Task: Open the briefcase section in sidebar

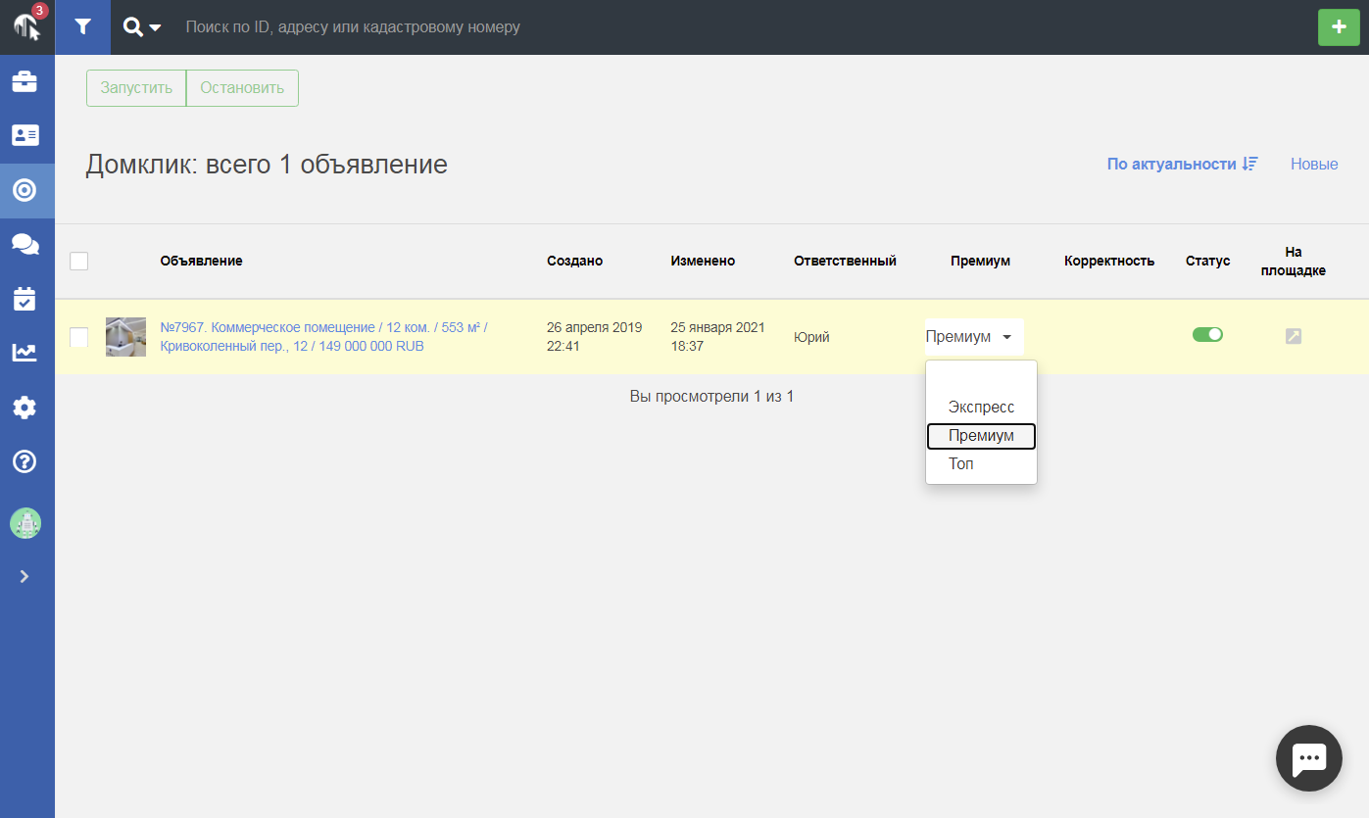Action: click(24, 81)
